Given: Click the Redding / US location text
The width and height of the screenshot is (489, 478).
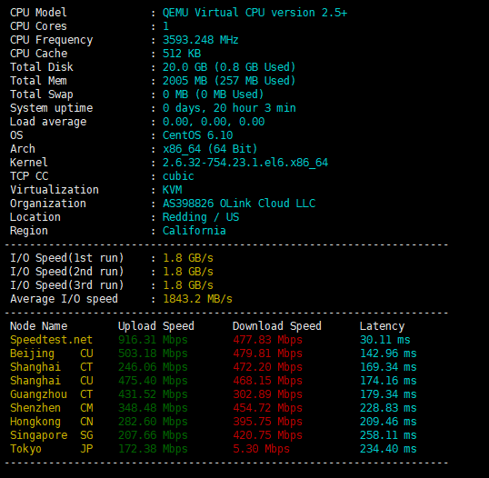Looking at the screenshot, I should point(201,217).
